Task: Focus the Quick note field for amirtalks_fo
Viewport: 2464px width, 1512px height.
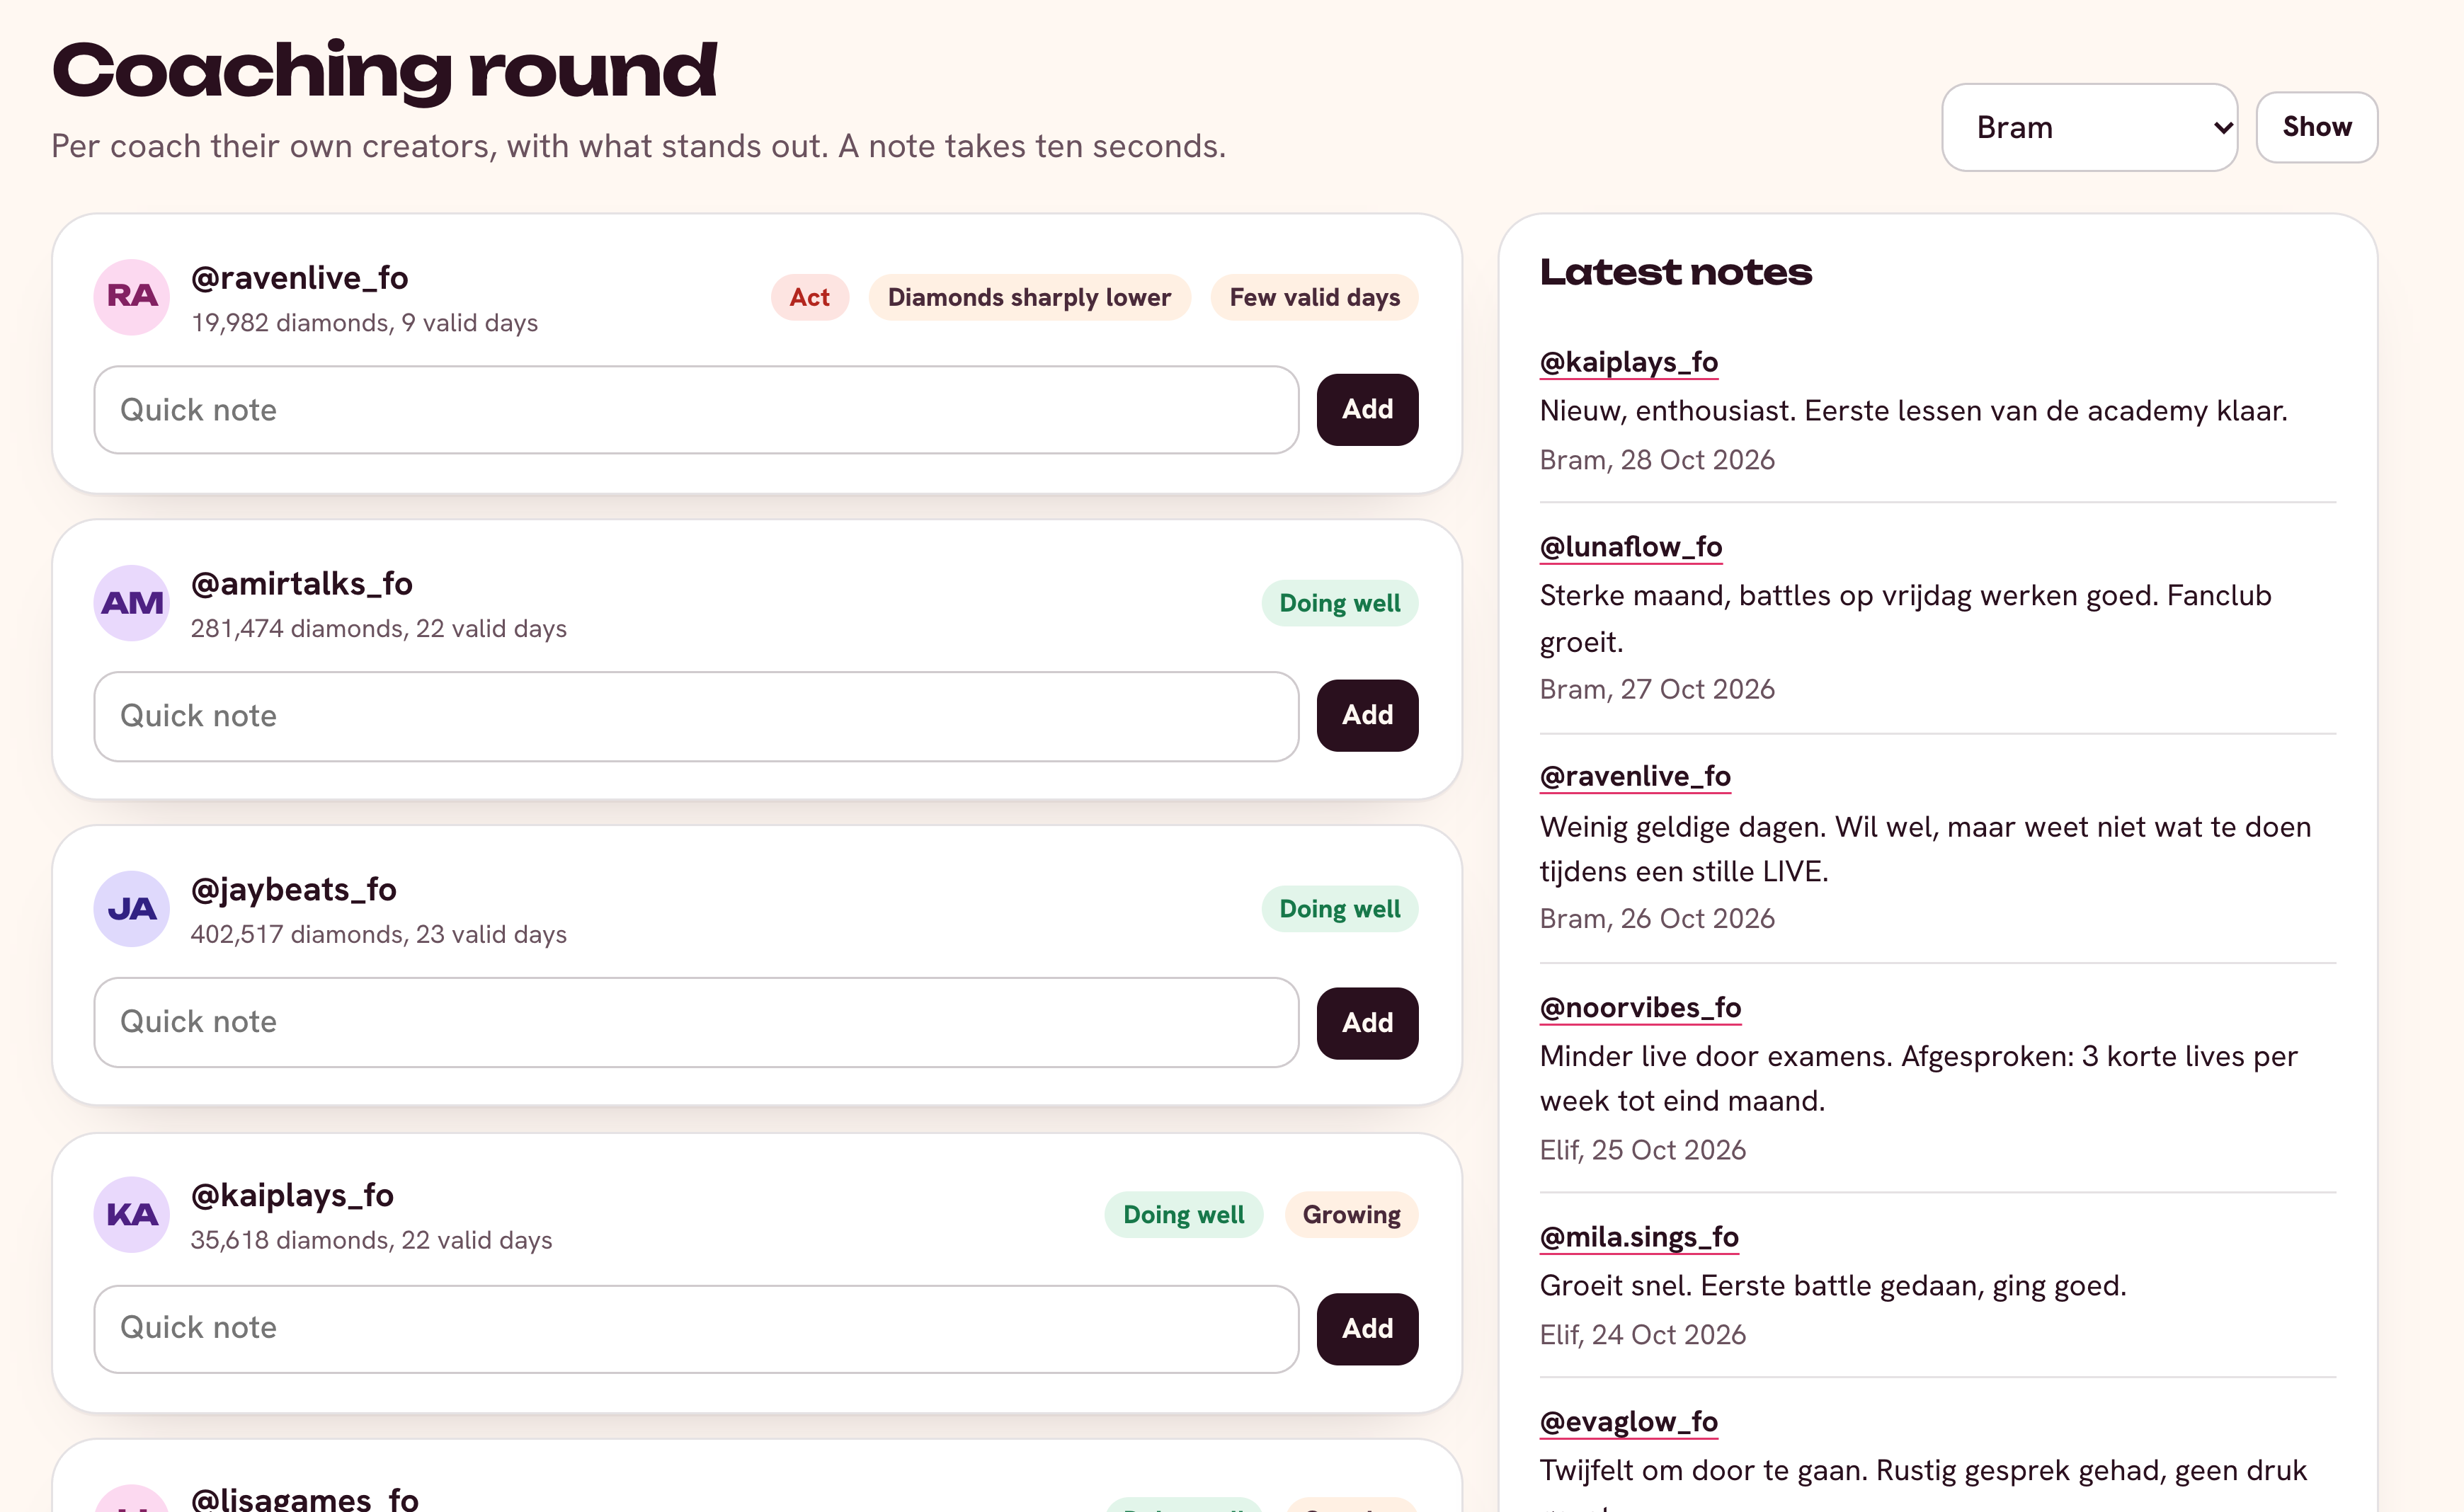Action: [696, 716]
